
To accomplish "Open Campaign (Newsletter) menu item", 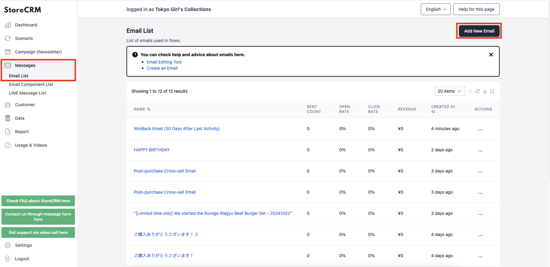I will click(x=38, y=52).
